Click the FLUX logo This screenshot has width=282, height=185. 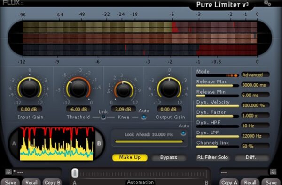coord(13,3)
